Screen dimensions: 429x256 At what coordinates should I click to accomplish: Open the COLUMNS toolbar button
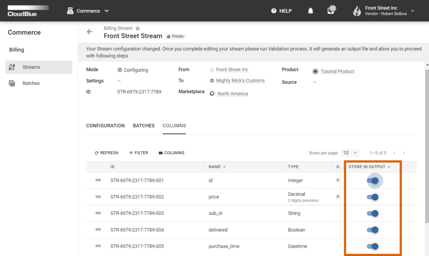coord(171,153)
